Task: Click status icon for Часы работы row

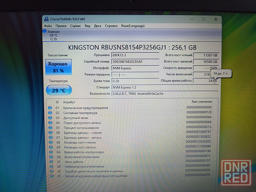Action: (x=52, y=162)
